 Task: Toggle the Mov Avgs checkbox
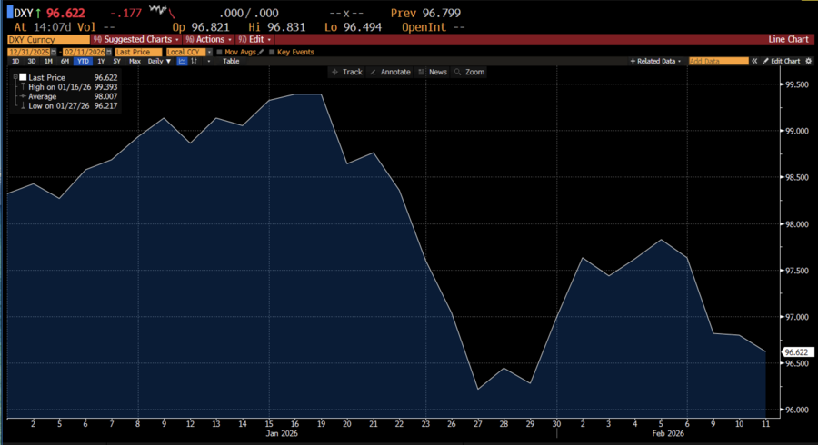(x=220, y=52)
